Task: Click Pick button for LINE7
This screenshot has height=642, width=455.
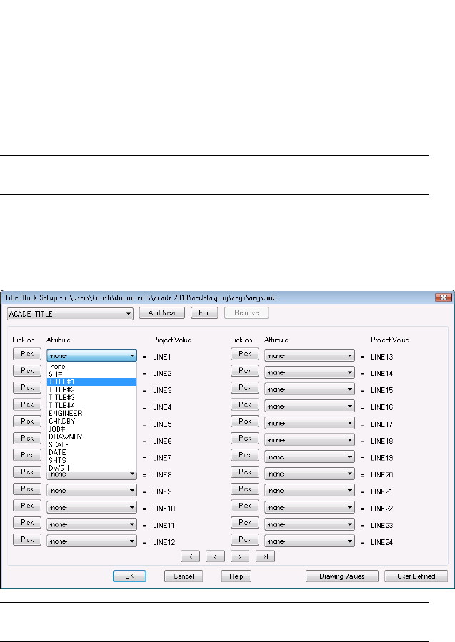Action: coord(27,455)
